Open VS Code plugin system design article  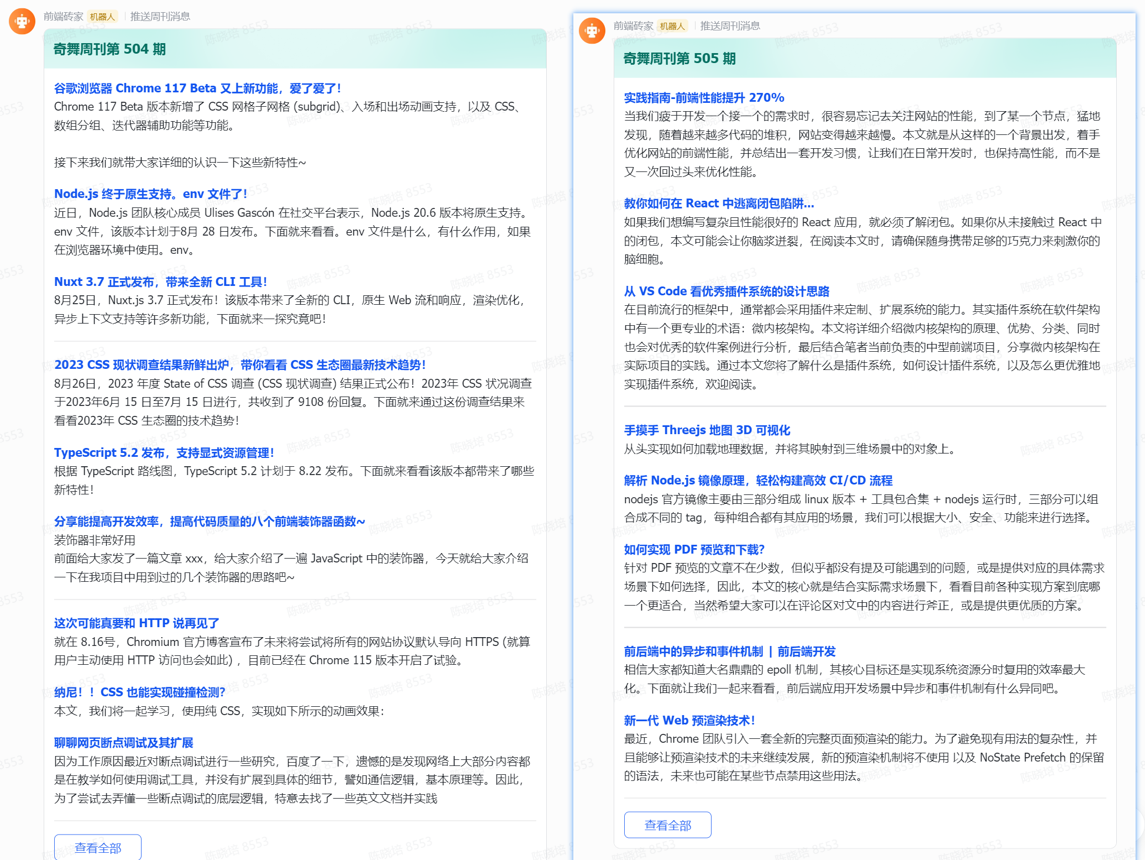727,291
